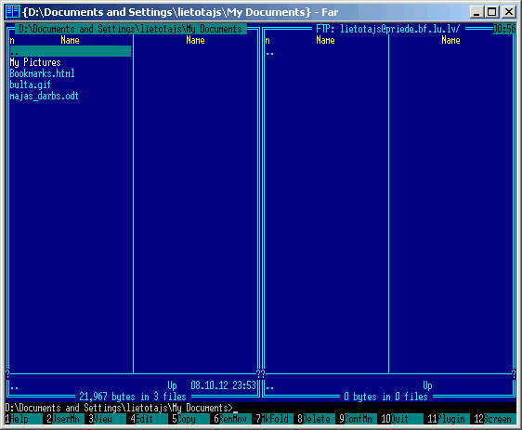Open the 2 UserMn user menu
Screen dimensions: 522x430
(x=66, y=419)
